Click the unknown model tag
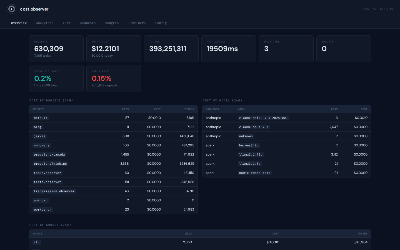The height and width of the screenshot is (250, 400). (x=246, y=136)
